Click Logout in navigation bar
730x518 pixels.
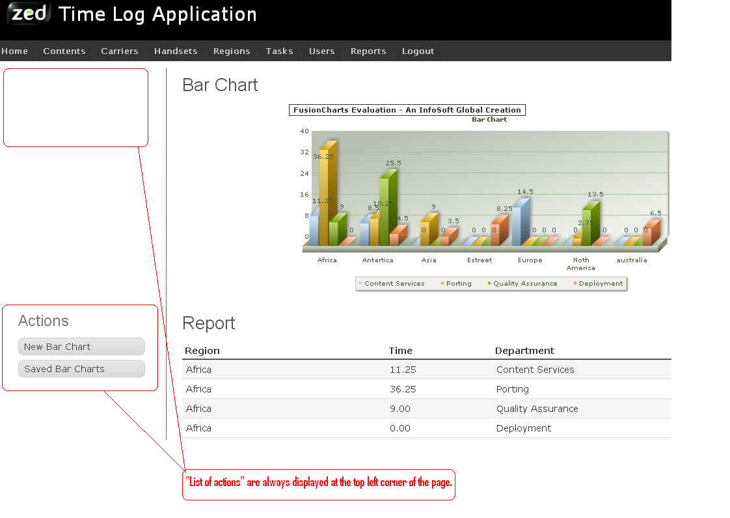[418, 51]
